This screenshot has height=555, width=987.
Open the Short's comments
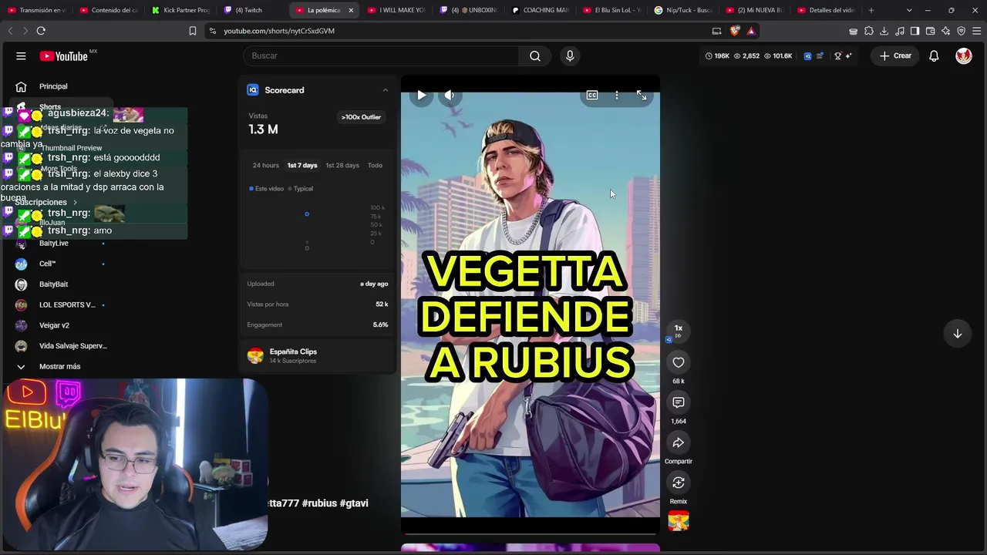point(679,402)
